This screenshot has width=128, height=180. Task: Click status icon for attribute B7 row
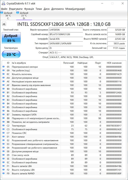click(4, 114)
